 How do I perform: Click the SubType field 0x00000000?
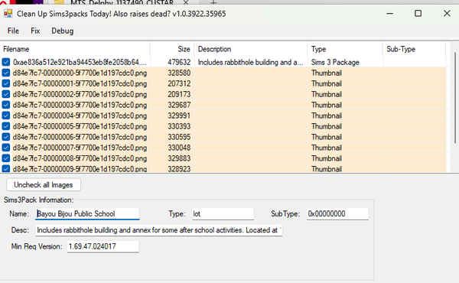coord(337,214)
